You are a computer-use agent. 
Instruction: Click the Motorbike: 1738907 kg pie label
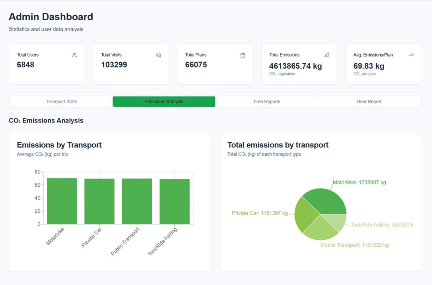pos(359,182)
